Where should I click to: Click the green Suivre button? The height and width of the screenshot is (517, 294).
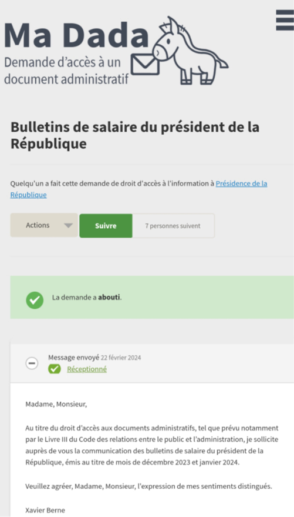tap(106, 226)
